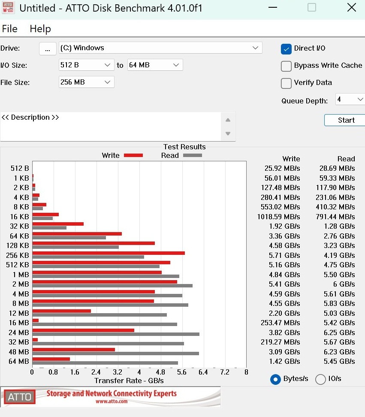The image size is (365, 417).
Task: Click the '64 MB' chart row label
Action: click(19, 361)
